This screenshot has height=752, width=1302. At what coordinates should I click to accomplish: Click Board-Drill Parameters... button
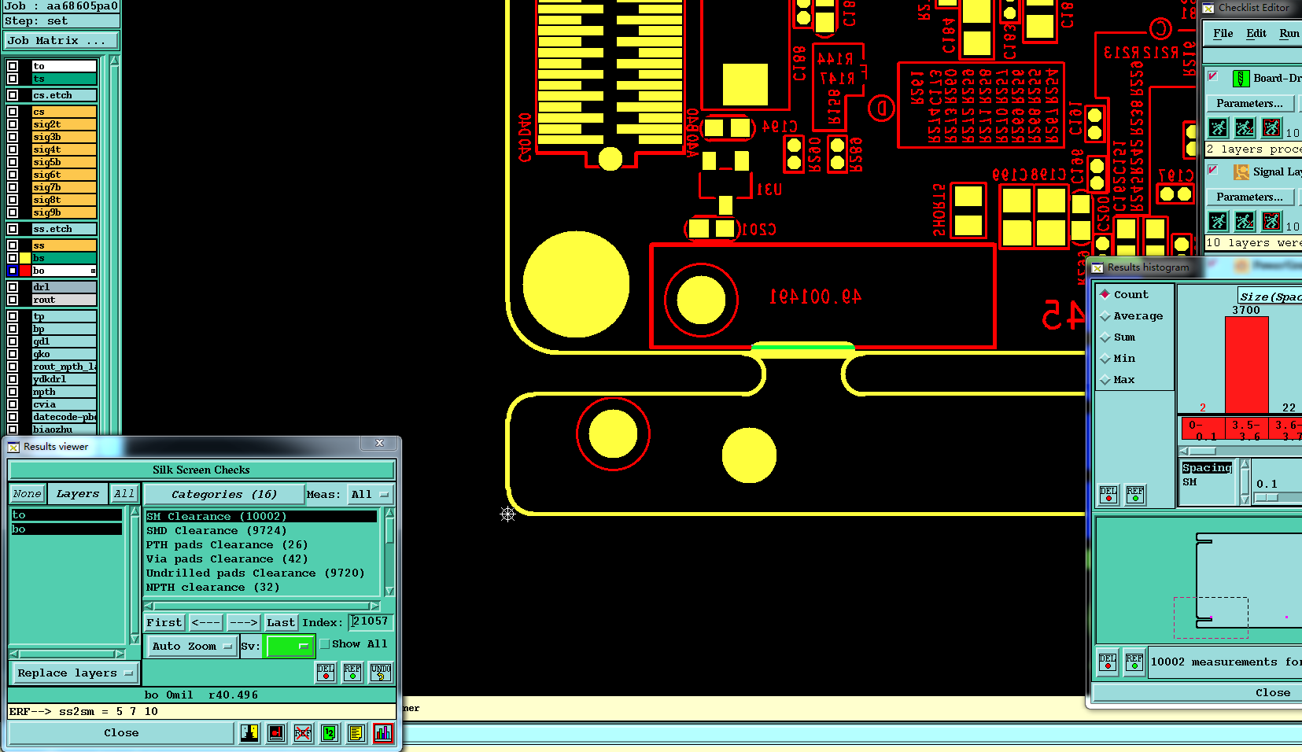(x=1249, y=103)
